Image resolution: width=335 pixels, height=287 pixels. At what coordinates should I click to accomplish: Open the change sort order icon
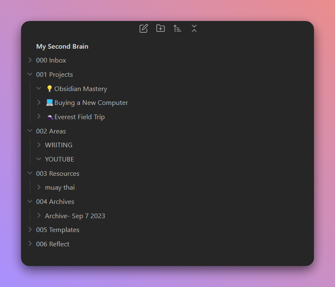coord(177,29)
